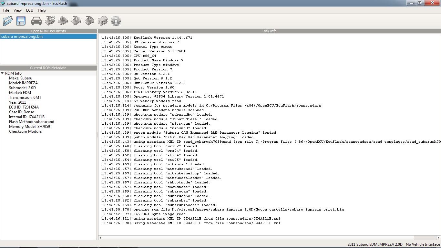Click the Transmission: 6MT metadata row
441x248 pixels.
coord(25,98)
